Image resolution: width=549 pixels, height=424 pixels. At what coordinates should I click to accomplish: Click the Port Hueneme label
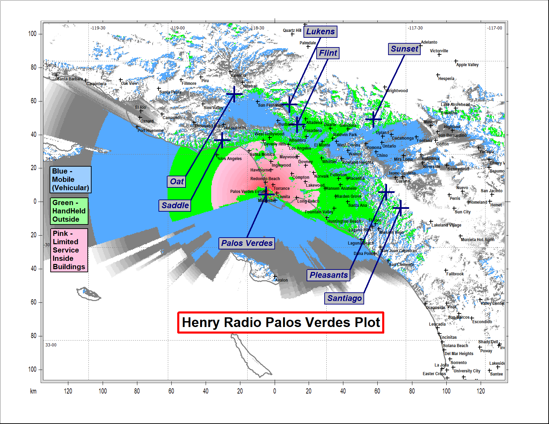pos(151,131)
